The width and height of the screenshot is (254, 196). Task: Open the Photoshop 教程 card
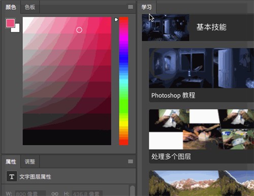point(202,75)
